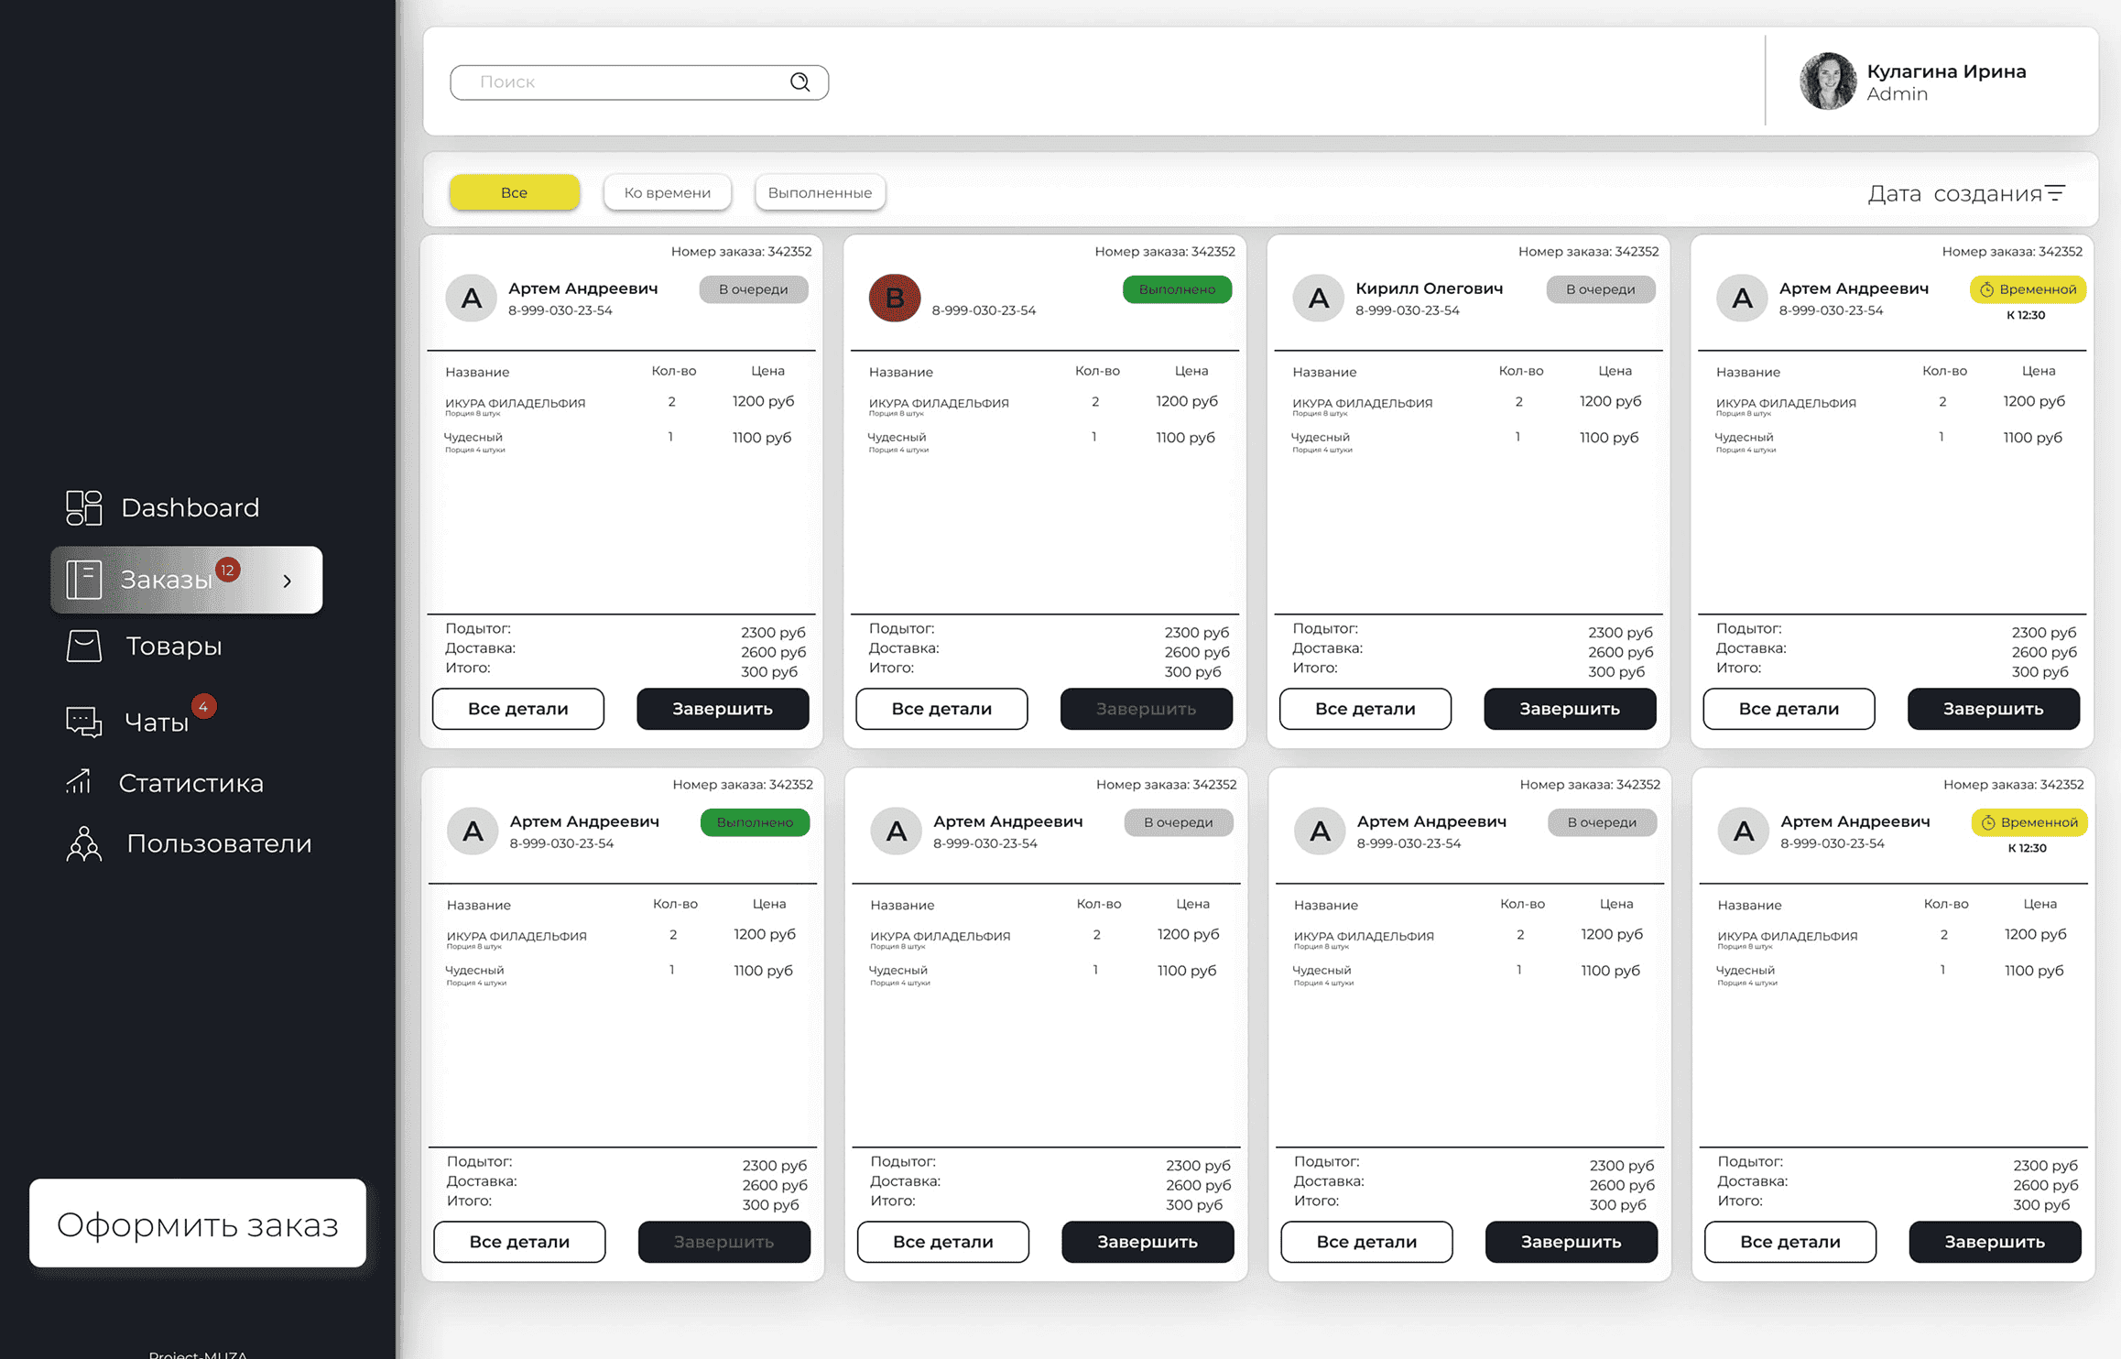Viewport: 2121px width, 1359px height.
Task: Open the Дата создания sort dropdown
Action: [x=1953, y=193]
